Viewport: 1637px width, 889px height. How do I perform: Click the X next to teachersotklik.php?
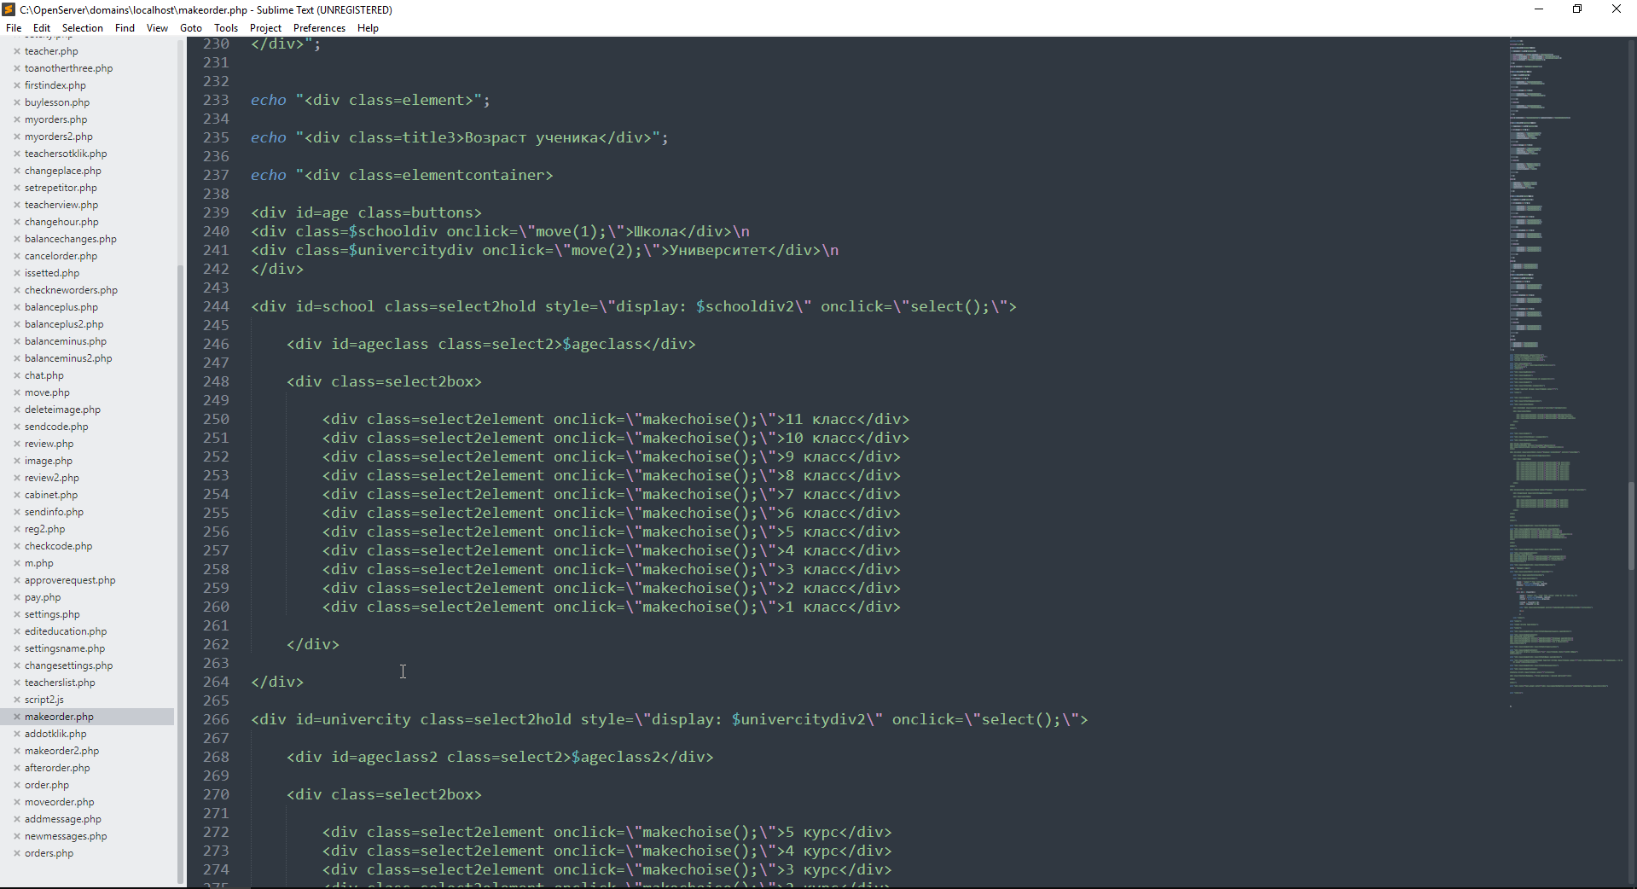point(17,154)
